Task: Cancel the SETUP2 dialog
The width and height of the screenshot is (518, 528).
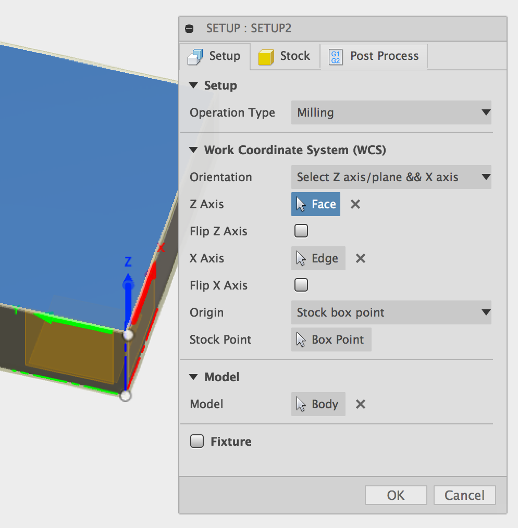Action: [x=464, y=495]
